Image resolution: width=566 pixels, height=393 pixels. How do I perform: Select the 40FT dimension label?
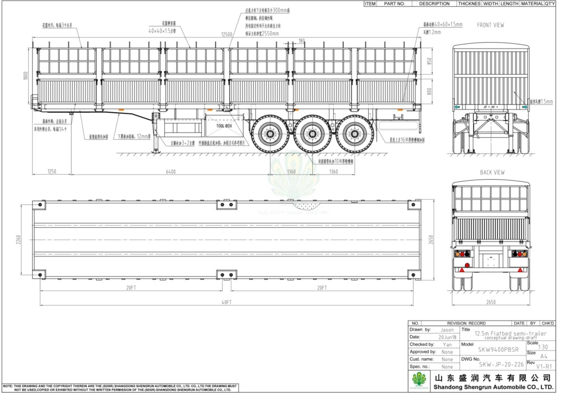[x=227, y=302]
